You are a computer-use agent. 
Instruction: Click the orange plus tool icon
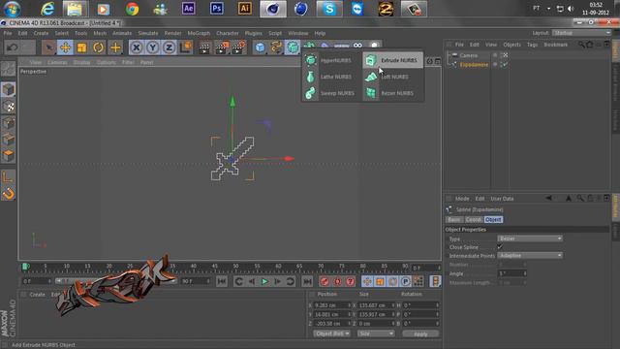[x=115, y=48]
